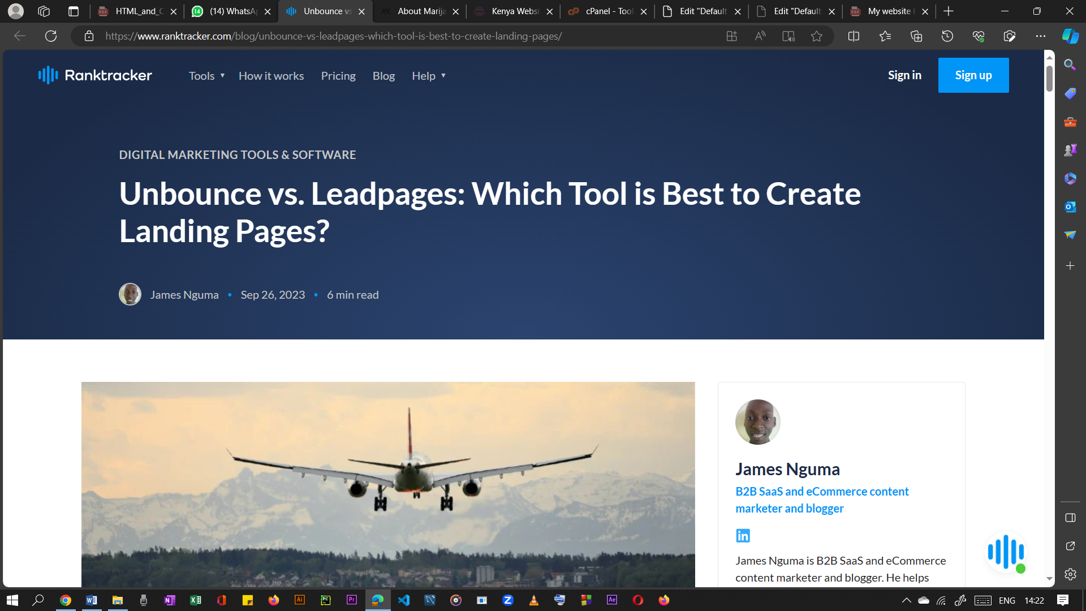Open the LinkedIn profile icon of James Nguma
The width and height of the screenshot is (1086, 611).
point(743,535)
